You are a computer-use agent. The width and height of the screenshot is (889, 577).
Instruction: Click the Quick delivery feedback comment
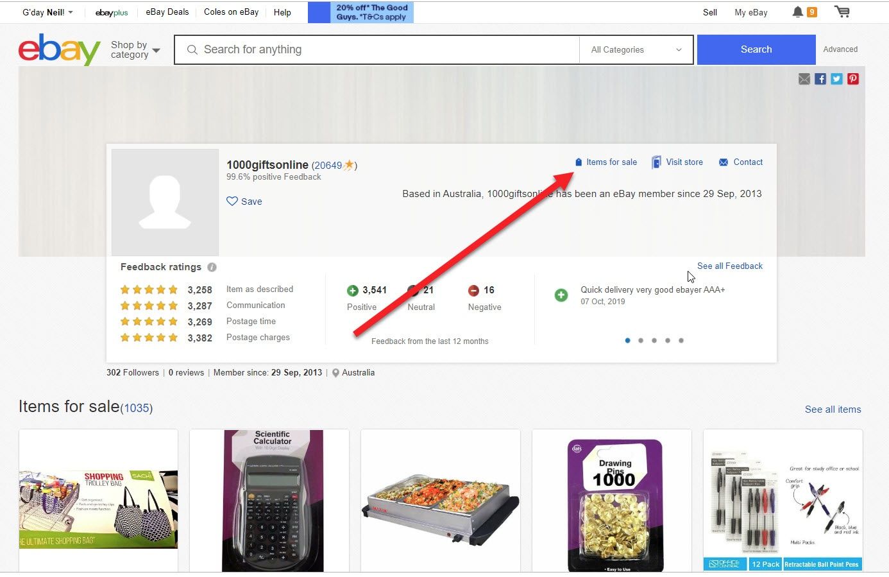[653, 289]
